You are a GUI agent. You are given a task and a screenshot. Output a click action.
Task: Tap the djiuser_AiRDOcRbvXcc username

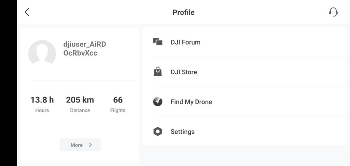click(x=85, y=49)
